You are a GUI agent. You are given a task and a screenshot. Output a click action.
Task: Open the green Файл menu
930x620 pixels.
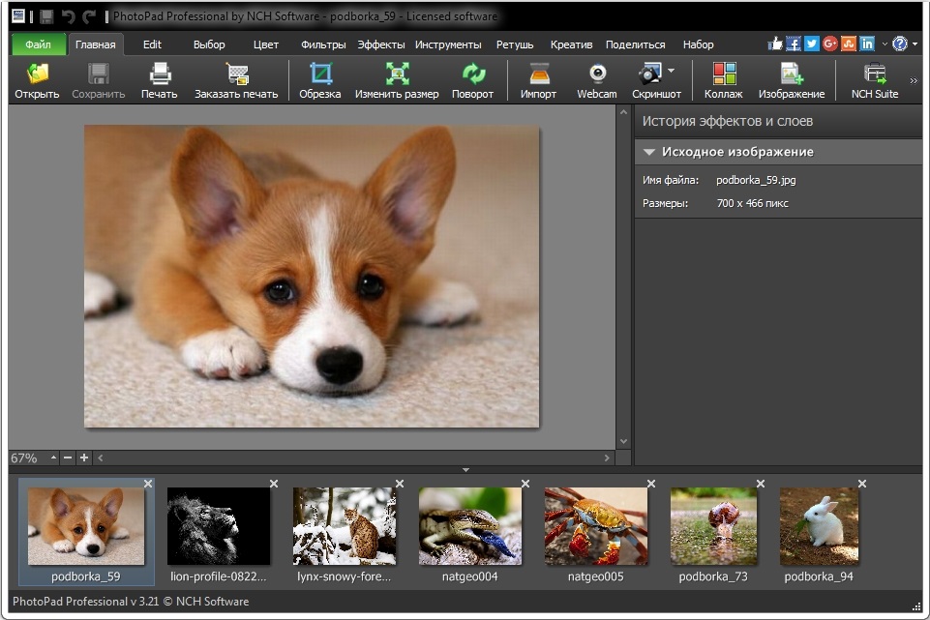39,44
